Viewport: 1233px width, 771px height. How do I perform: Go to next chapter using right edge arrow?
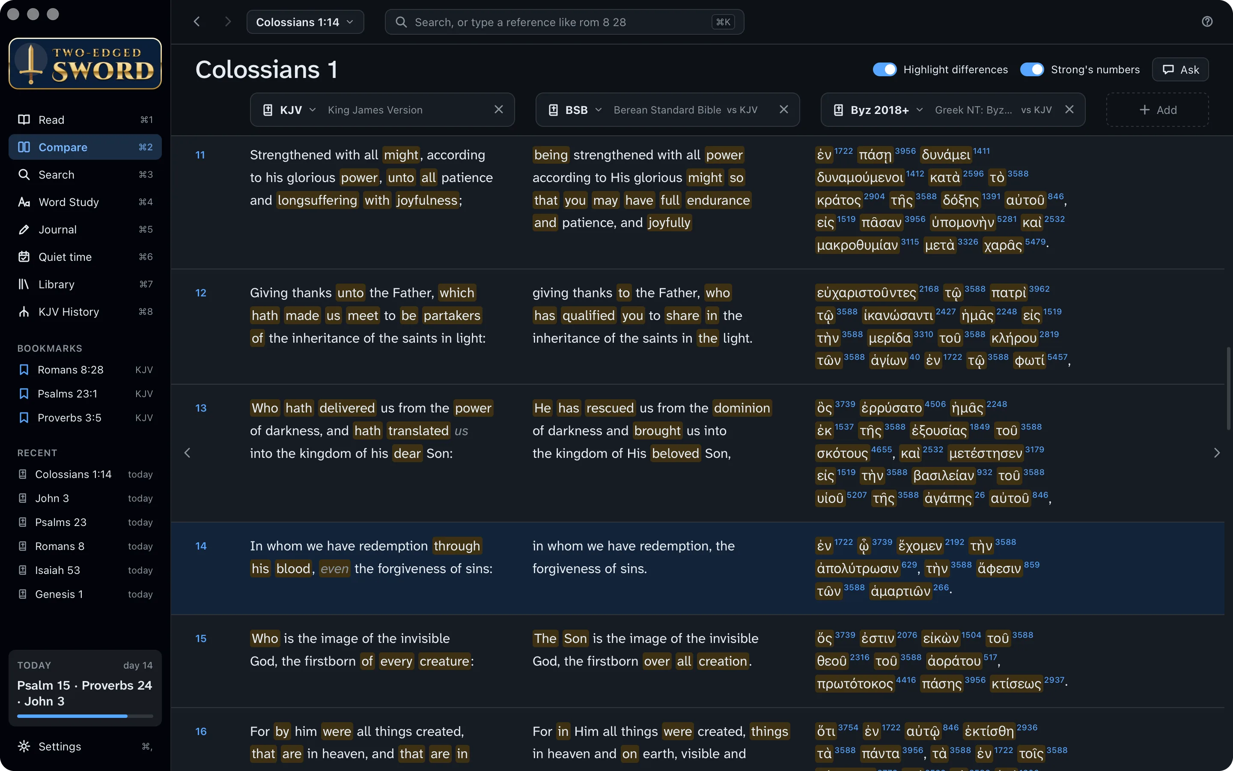tap(1217, 453)
